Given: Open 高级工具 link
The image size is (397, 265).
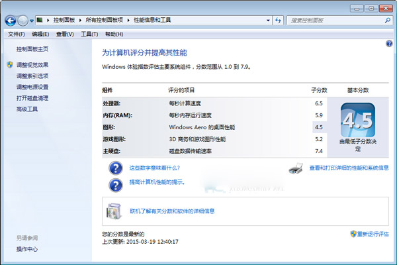Looking at the screenshot, I should [27, 109].
